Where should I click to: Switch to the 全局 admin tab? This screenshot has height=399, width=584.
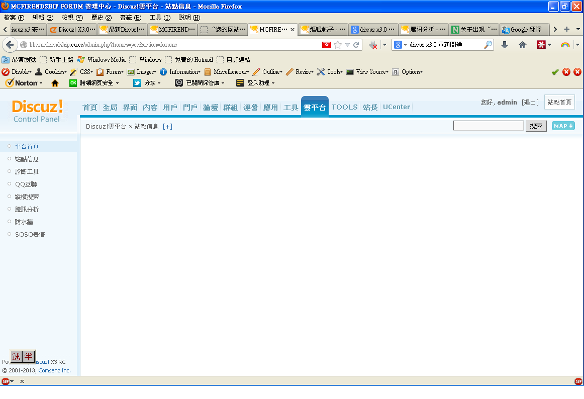coord(110,108)
